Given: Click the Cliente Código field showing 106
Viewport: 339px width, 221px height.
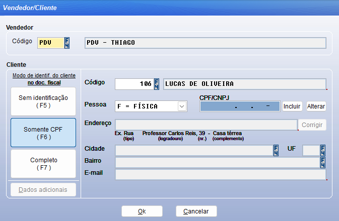Looking at the screenshot, I should click(133, 84).
